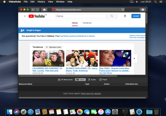Open the 21:00 video thumbnail
Viewport: 166px width, 116px height.
(x=82, y=58)
